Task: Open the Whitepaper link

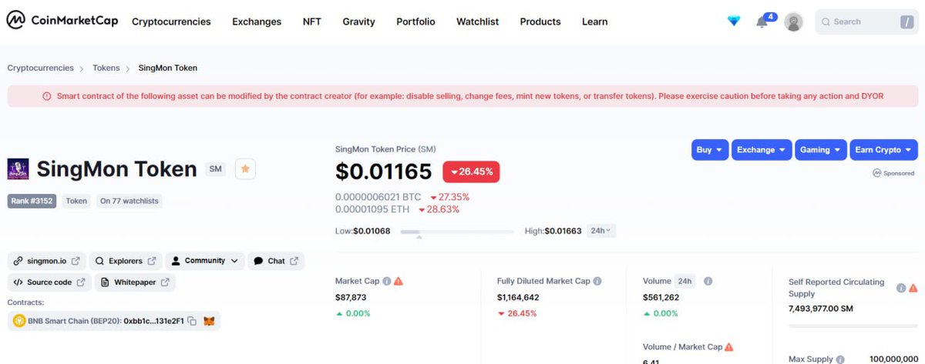Action: pos(135,282)
